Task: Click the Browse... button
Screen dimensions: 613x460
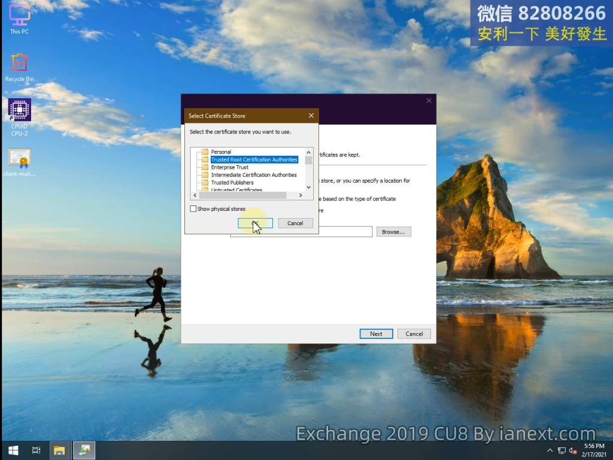Action: [x=393, y=232]
